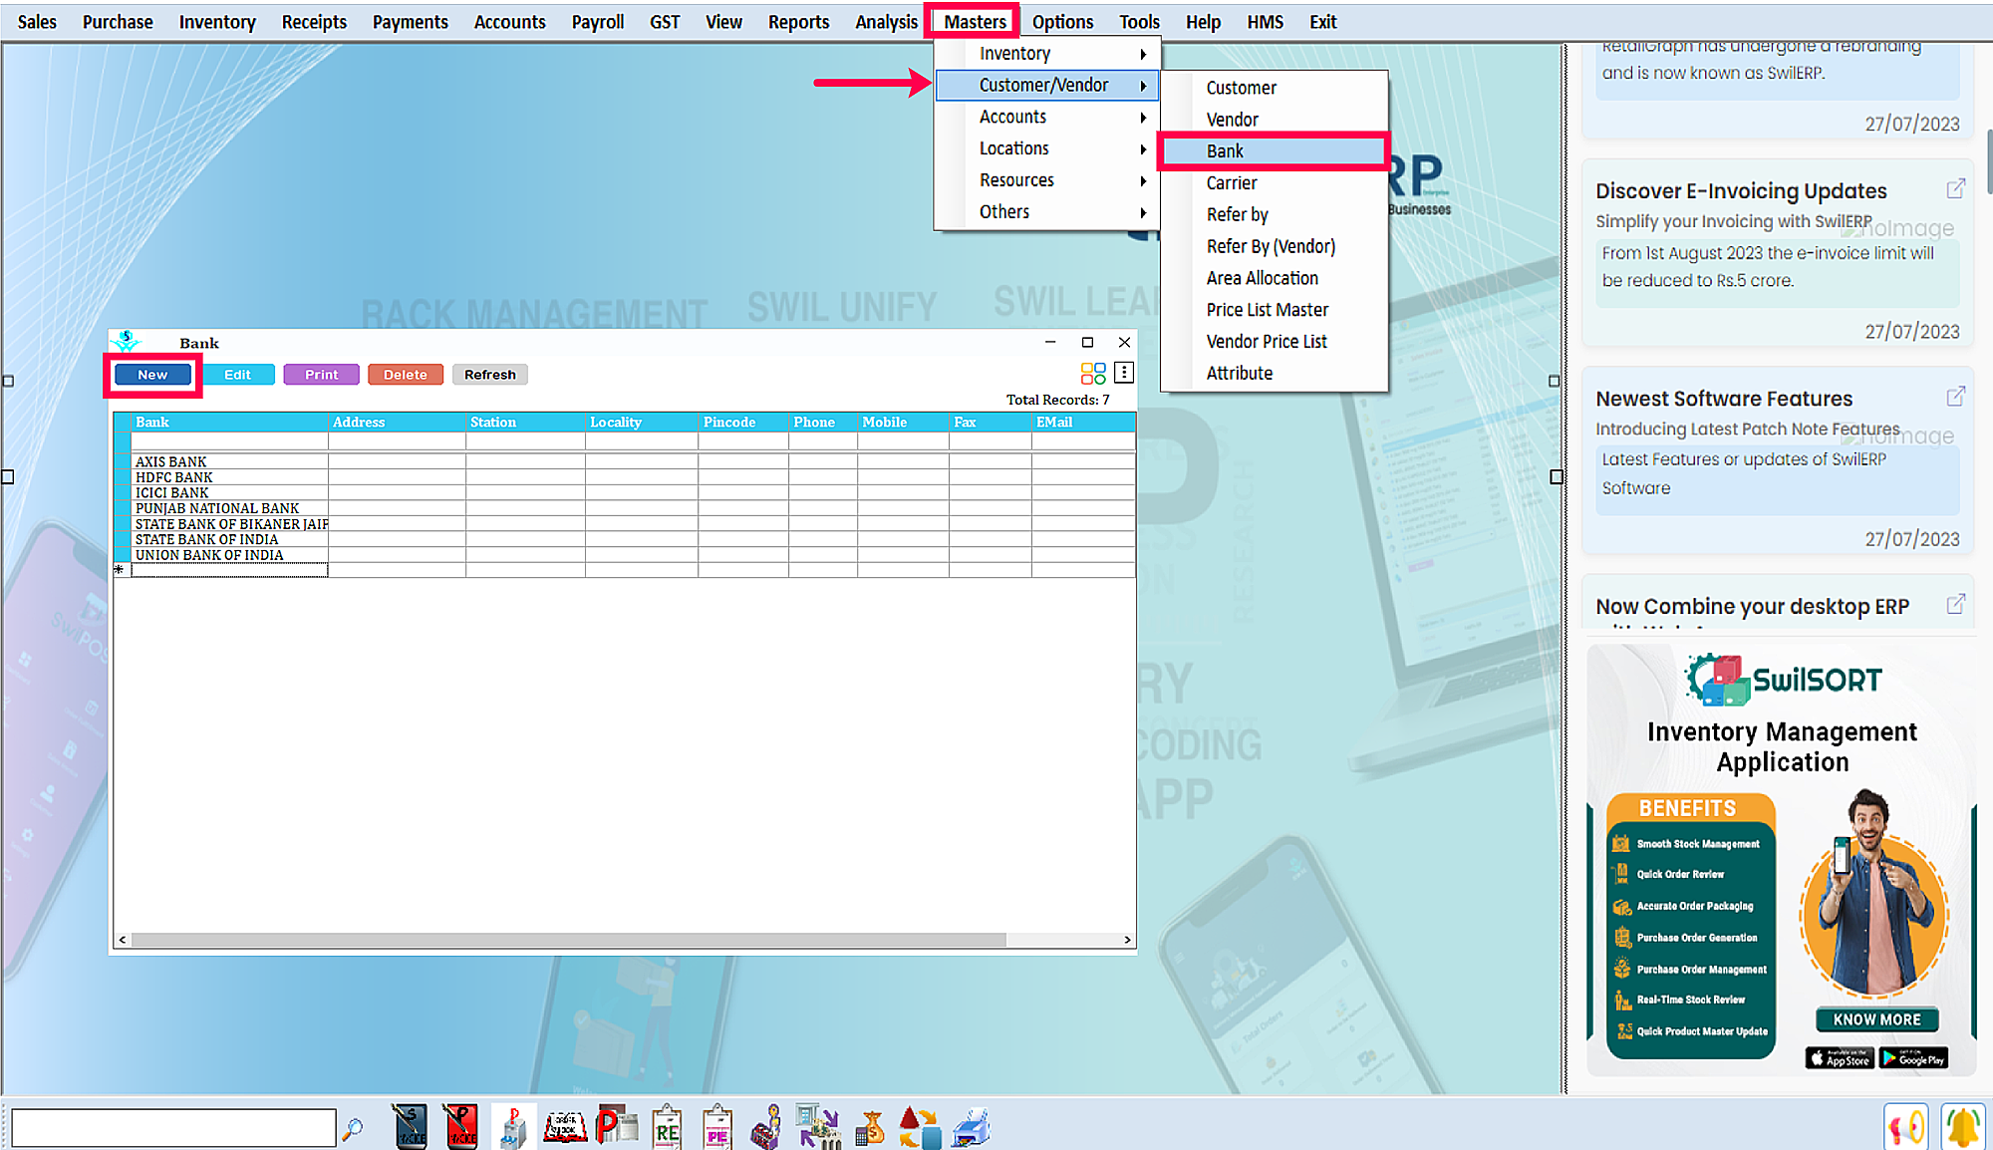Screen dimensions: 1993x1150
Task: Click the Google Play badge
Action: pos(1913,1058)
